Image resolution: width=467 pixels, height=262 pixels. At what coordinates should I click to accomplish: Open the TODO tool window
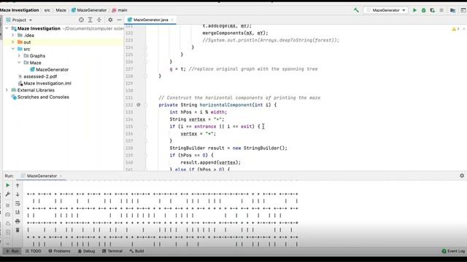[x=34, y=251]
